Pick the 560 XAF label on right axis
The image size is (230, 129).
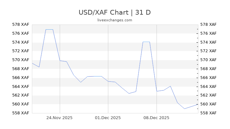tap(208, 104)
